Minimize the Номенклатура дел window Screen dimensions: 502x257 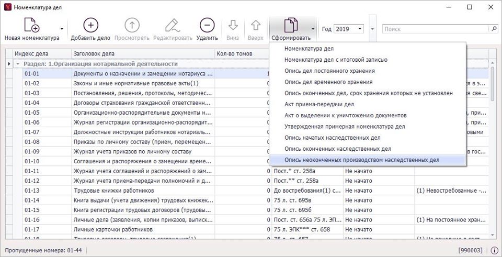(x=449, y=7)
